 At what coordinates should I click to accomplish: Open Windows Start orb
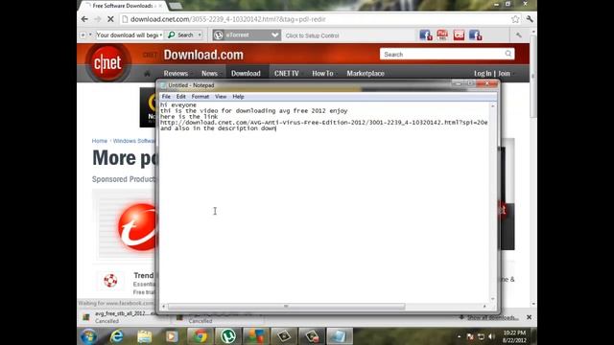(x=89, y=336)
